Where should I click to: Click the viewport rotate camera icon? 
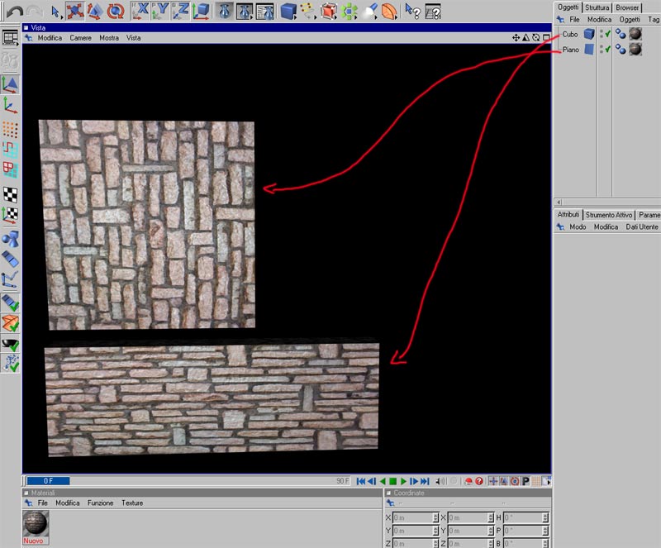tap(535, 38)
